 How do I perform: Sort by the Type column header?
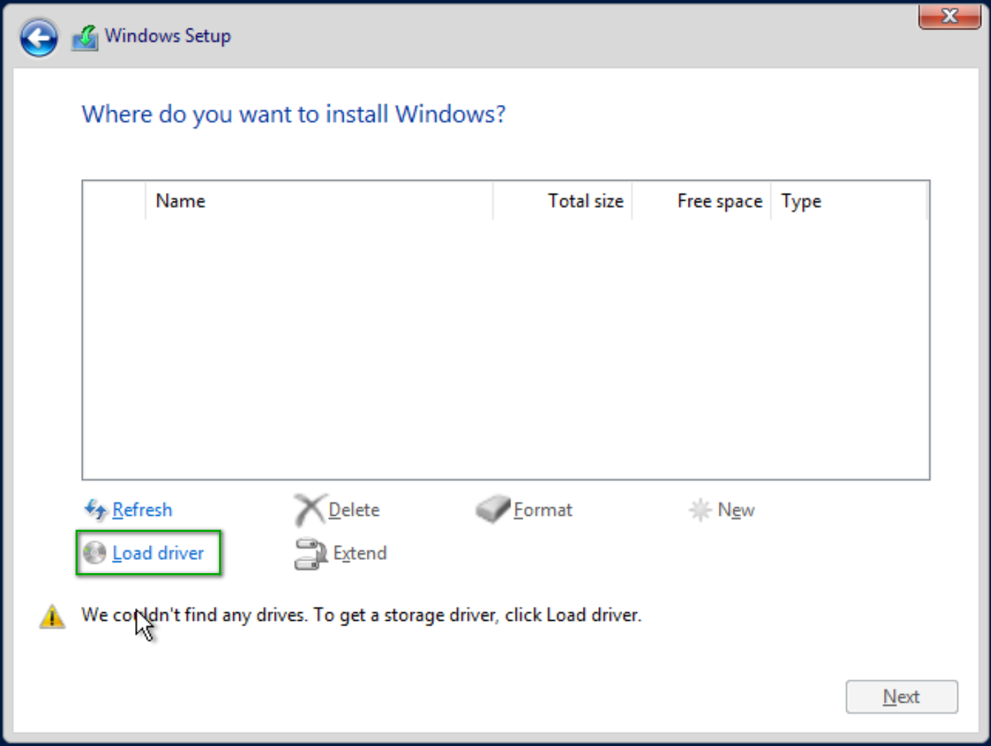(x=849, y=201)
